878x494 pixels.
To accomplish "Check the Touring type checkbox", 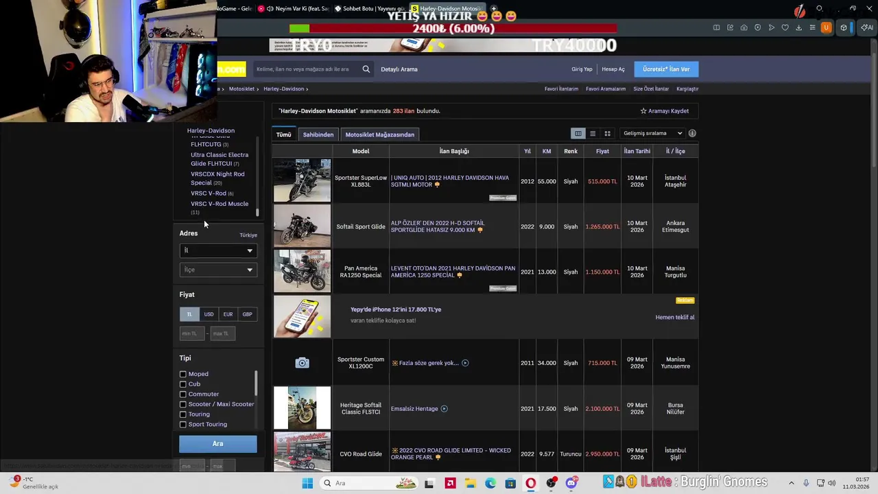I will tap(182, 414).
